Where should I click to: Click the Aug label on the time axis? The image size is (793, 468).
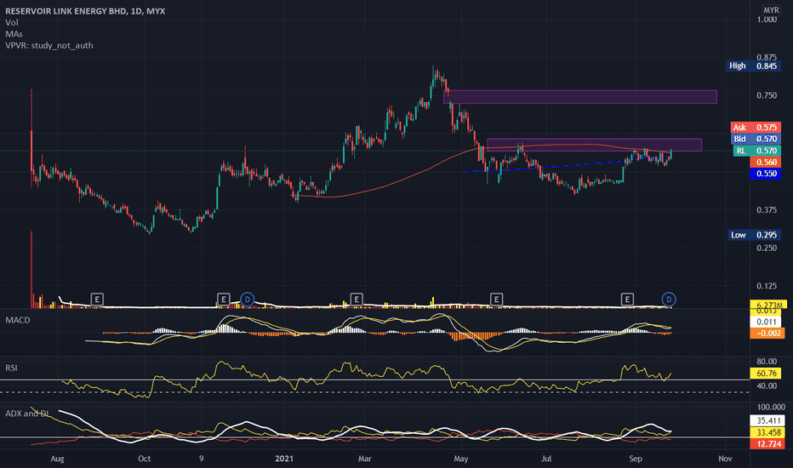point(57,459)
